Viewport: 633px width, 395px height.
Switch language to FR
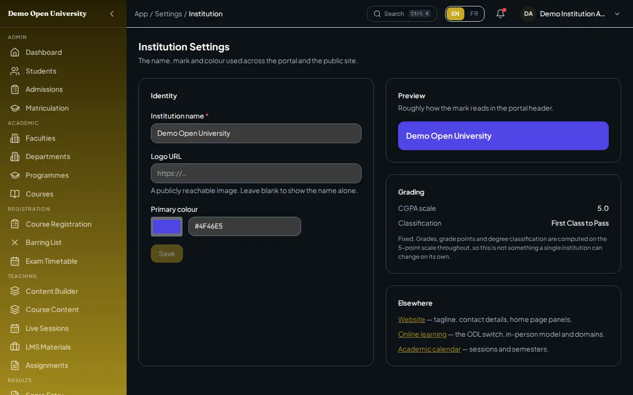pos(474,14)
